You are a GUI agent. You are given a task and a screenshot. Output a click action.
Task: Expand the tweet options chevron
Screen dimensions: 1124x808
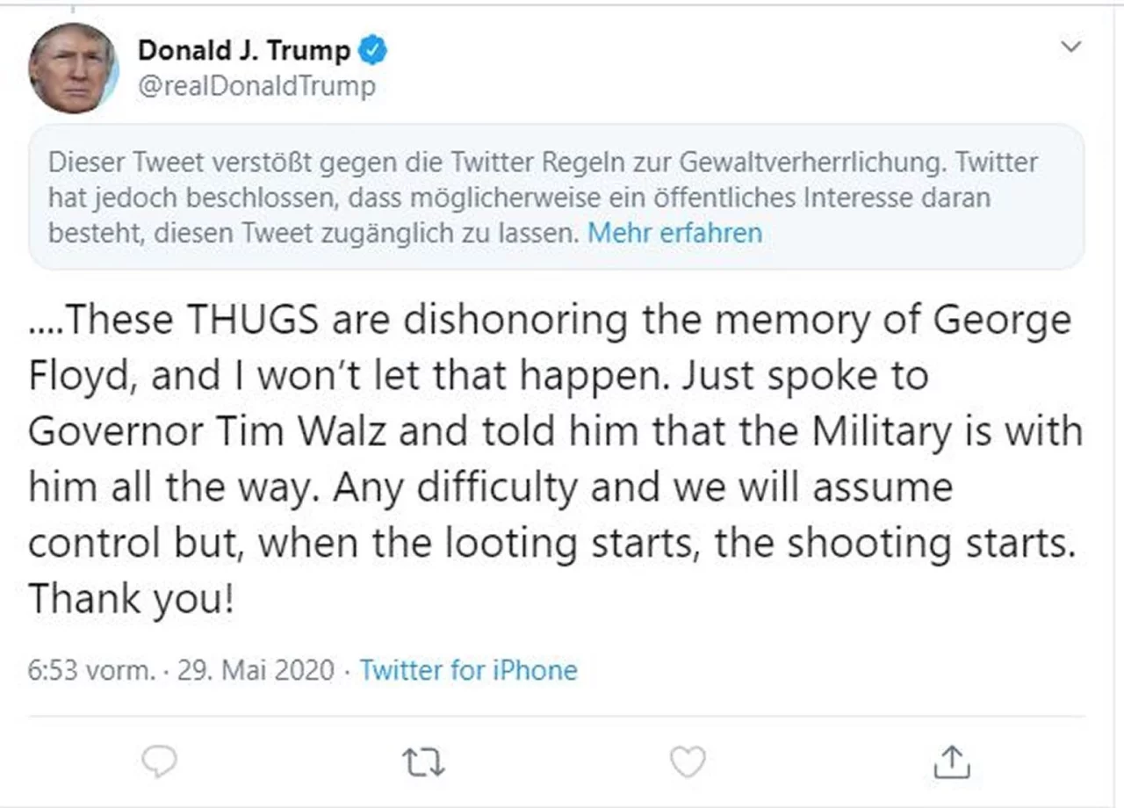[1071, 47]
